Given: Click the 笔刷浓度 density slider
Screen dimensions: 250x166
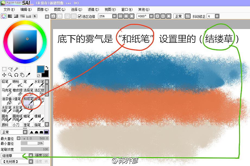Looking at the screenshot, I should [35, 149].
